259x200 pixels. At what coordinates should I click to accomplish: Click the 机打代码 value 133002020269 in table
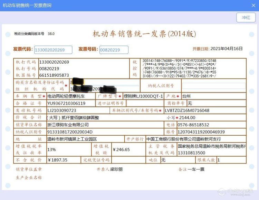click(x=54, y=62)
